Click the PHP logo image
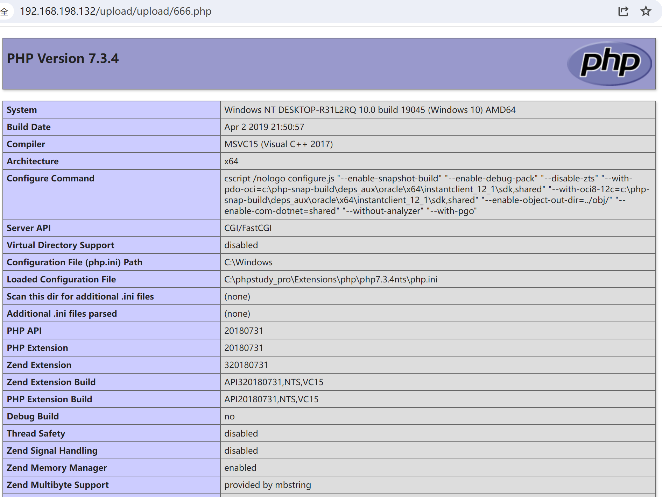Image resolution: width=662 pixels, height=497 pixels. click(x=609, y=64)
